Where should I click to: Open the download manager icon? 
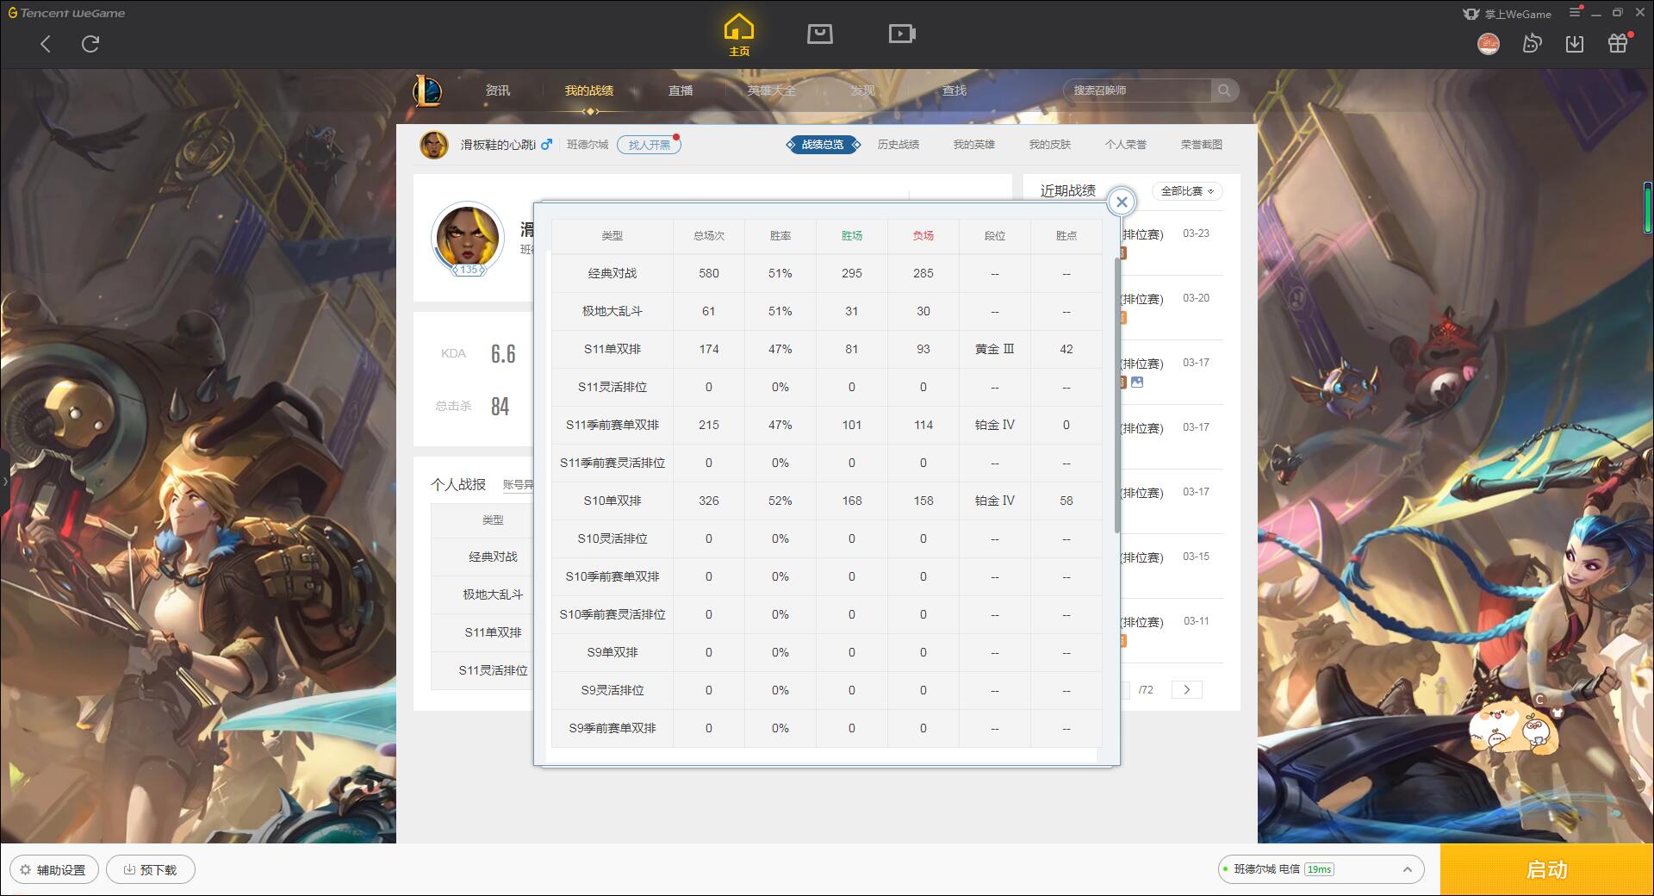(1575, 44)
